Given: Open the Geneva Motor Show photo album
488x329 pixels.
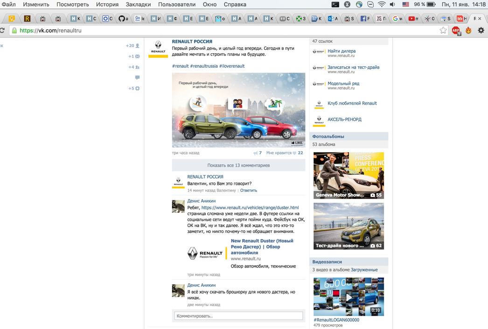Looking at the screenshot, I should click(349, 175).
